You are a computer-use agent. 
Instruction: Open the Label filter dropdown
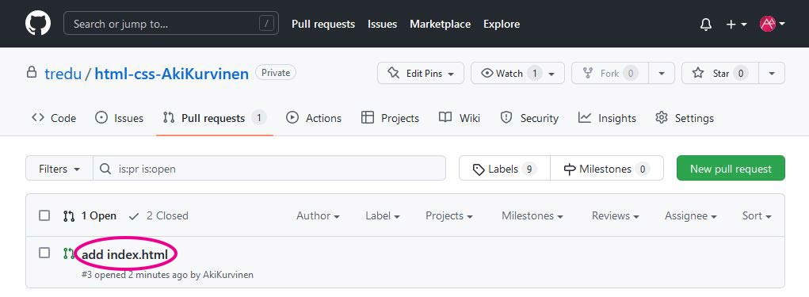pyautogui.click(x=383, y=216)
